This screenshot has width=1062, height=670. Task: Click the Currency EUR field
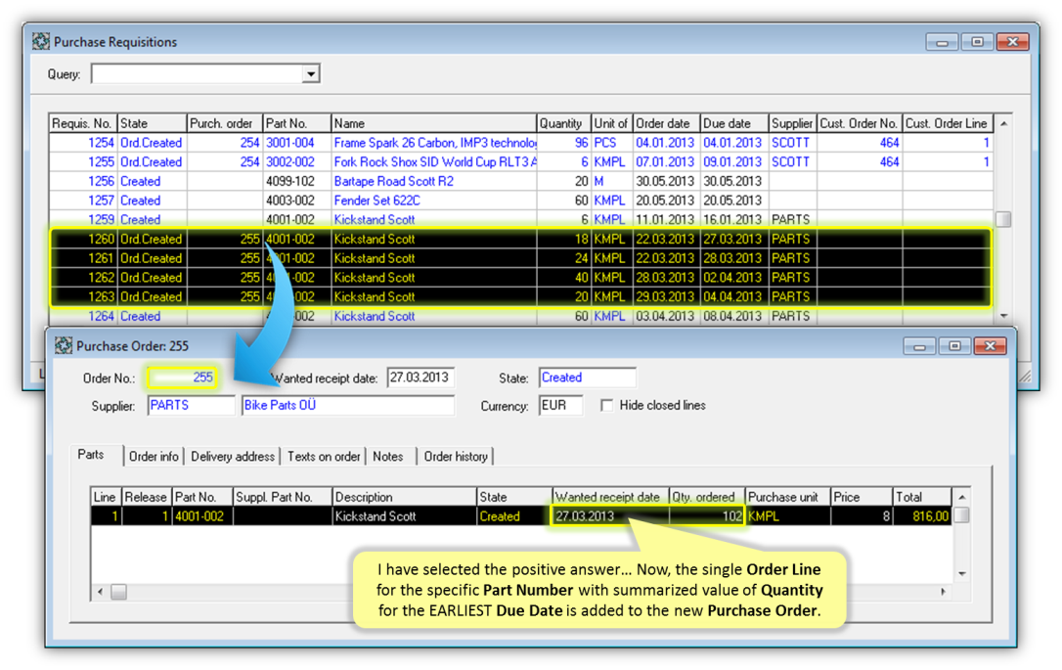[560, 405]
